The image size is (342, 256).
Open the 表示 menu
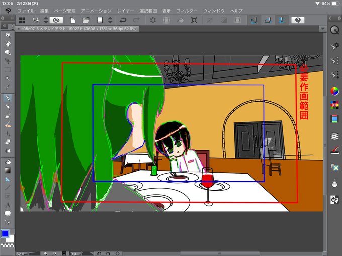(166, 11)
